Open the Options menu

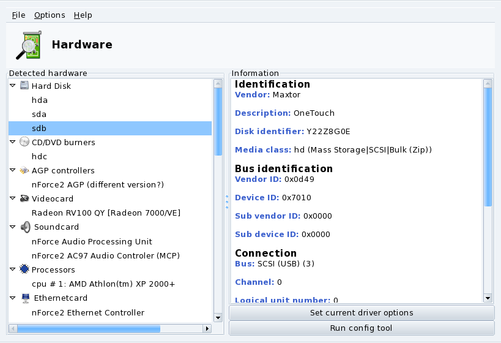tap(50, 15)
